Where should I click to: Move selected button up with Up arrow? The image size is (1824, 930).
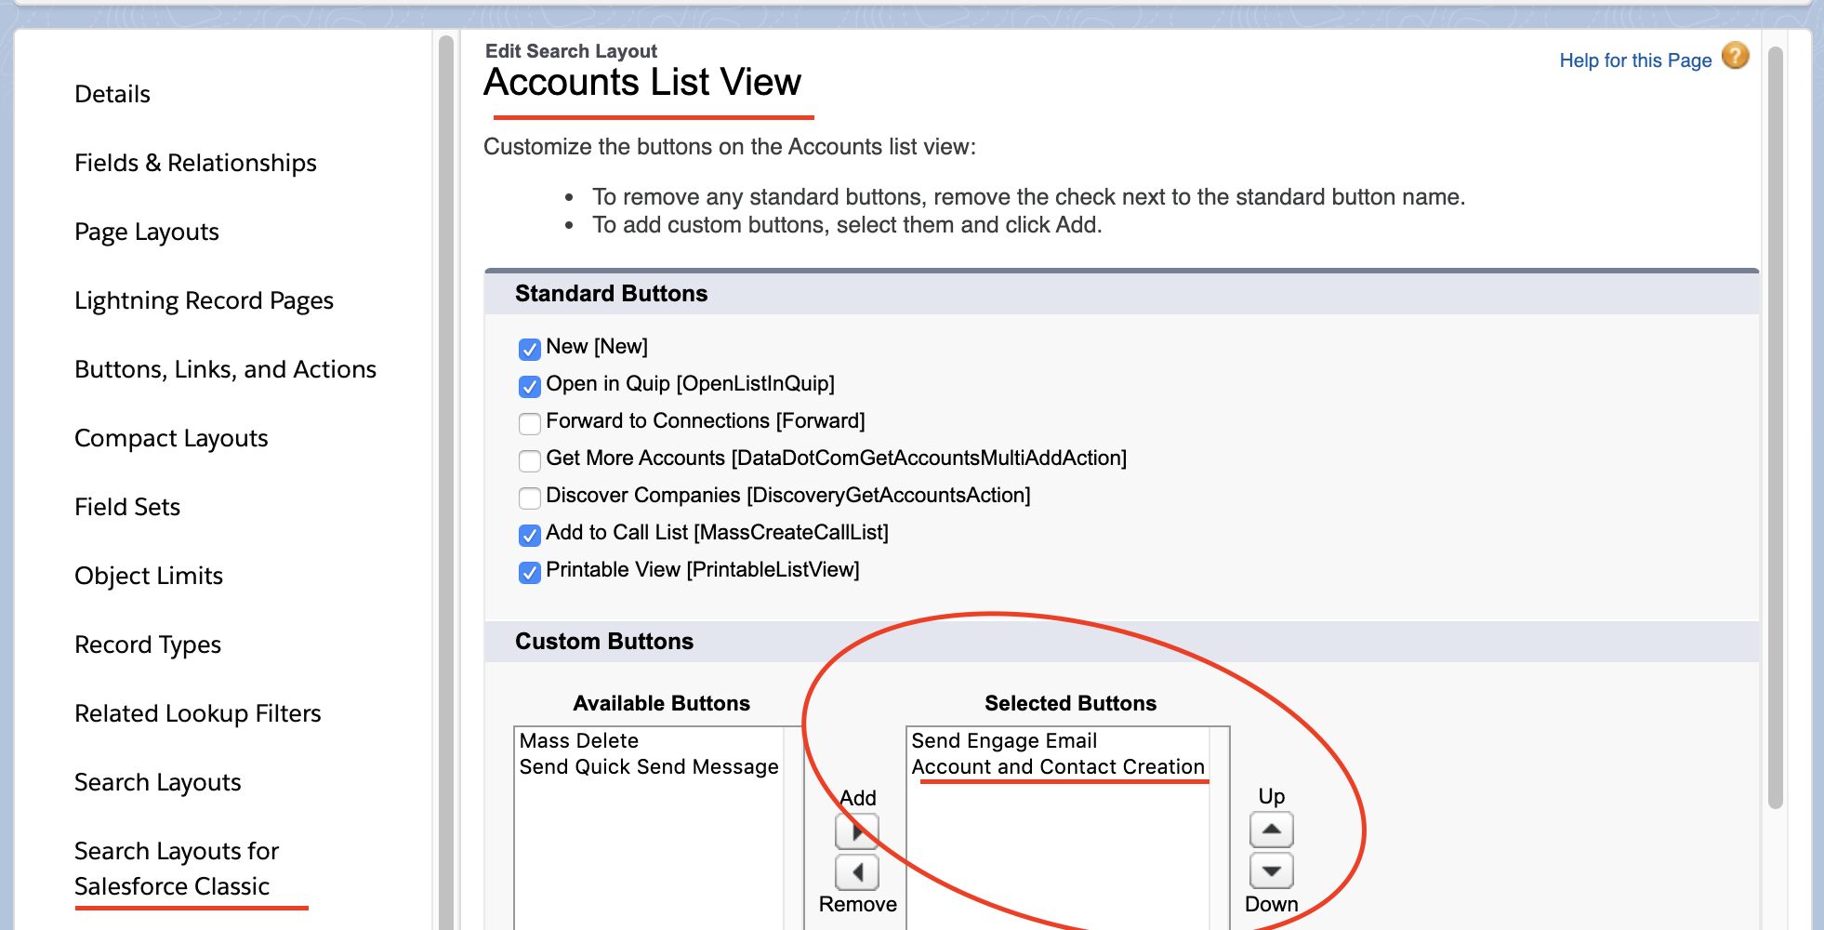pyautogui.click(x=1271, y=829)
